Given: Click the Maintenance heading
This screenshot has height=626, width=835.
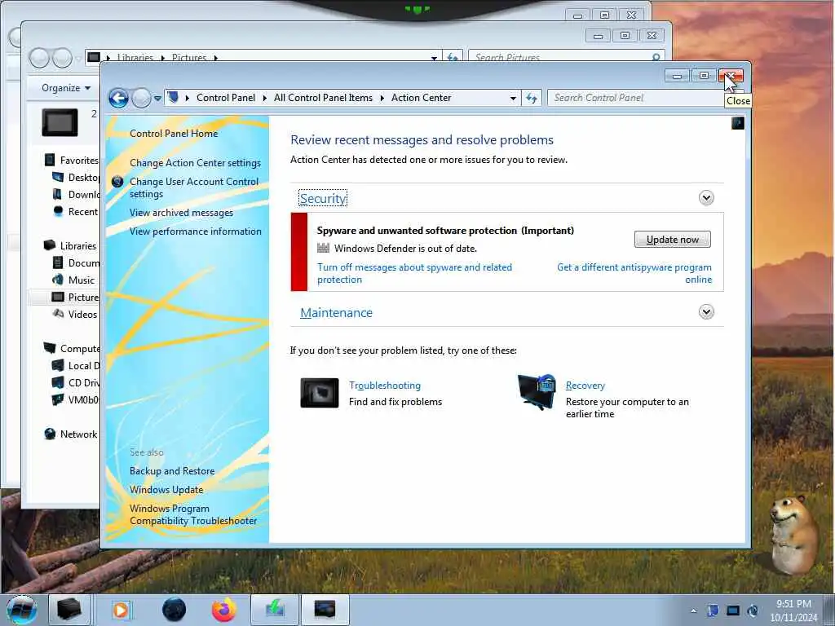Looking at the screenshot, I should [x=336, y=313].
